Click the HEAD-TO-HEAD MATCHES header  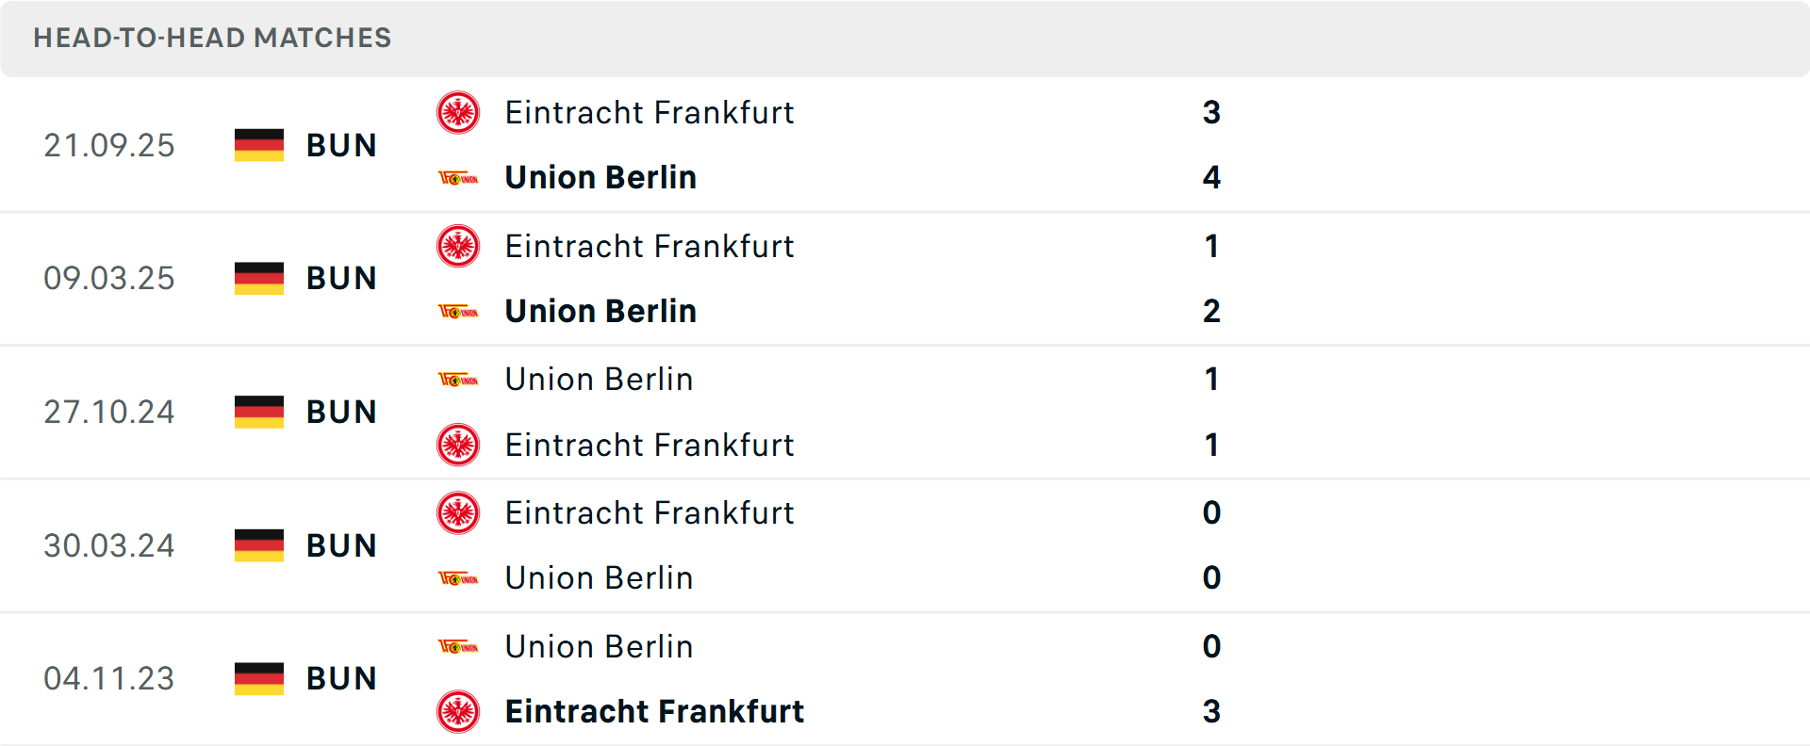(212, 39)
